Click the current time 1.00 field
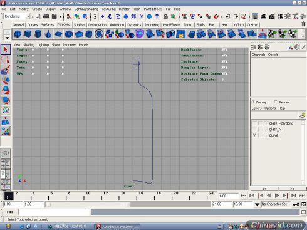 point(229,196)
